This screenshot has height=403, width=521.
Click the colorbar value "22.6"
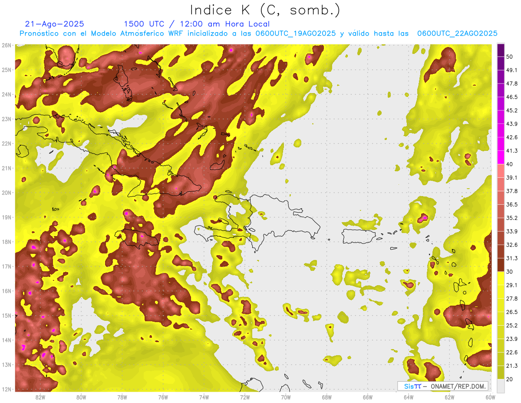point(511,353)
